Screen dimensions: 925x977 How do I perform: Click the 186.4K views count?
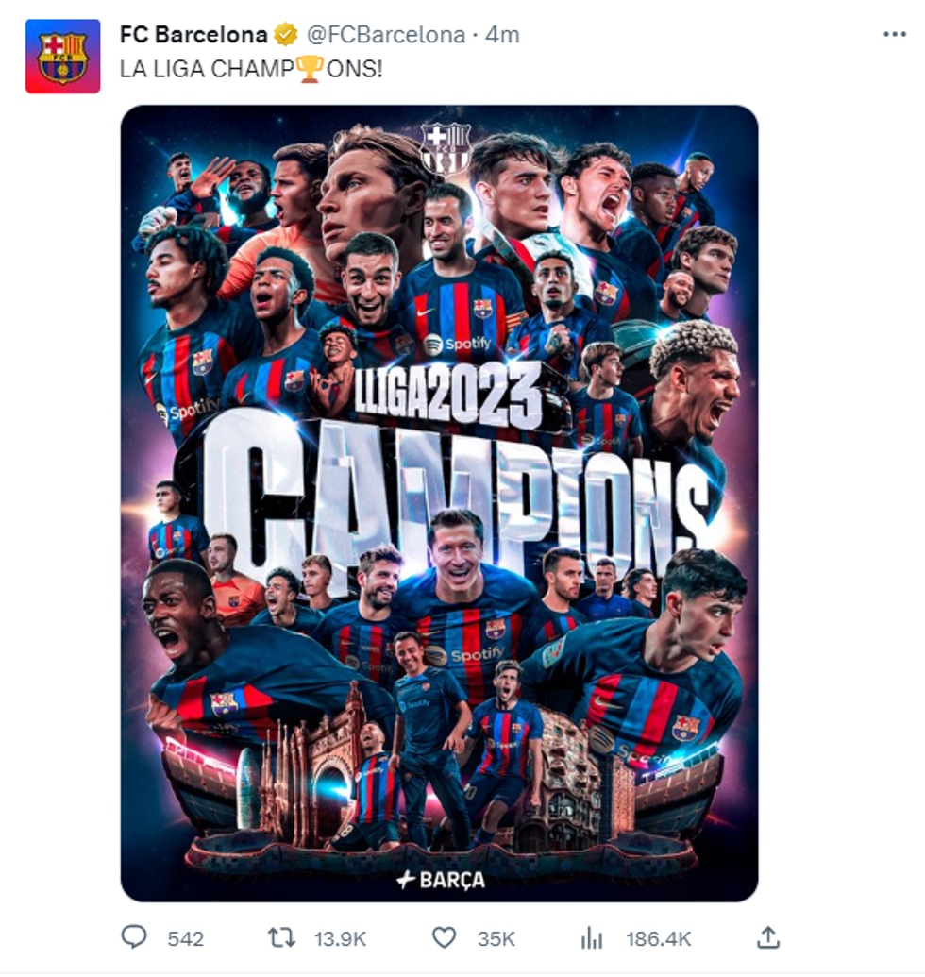click(x=658, y=938)
